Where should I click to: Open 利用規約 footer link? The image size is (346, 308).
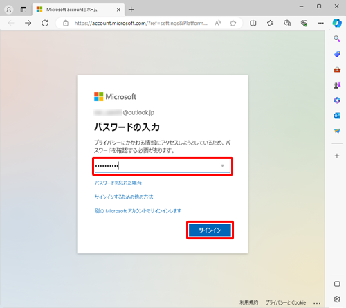click(249, 302)
